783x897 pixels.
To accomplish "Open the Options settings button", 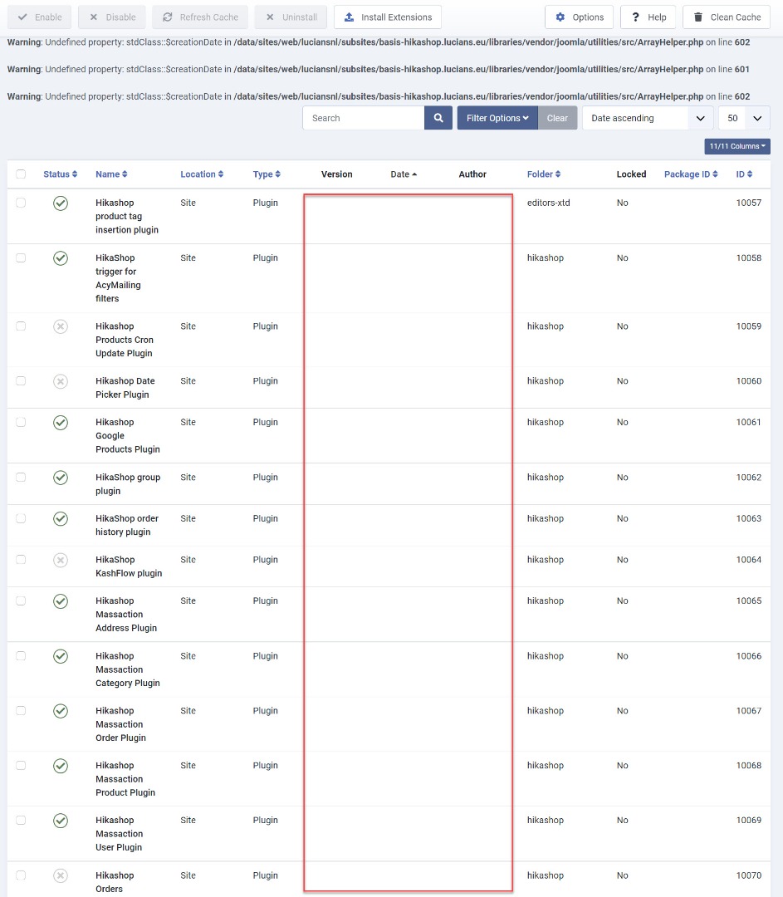I will (x=580, y=17).
